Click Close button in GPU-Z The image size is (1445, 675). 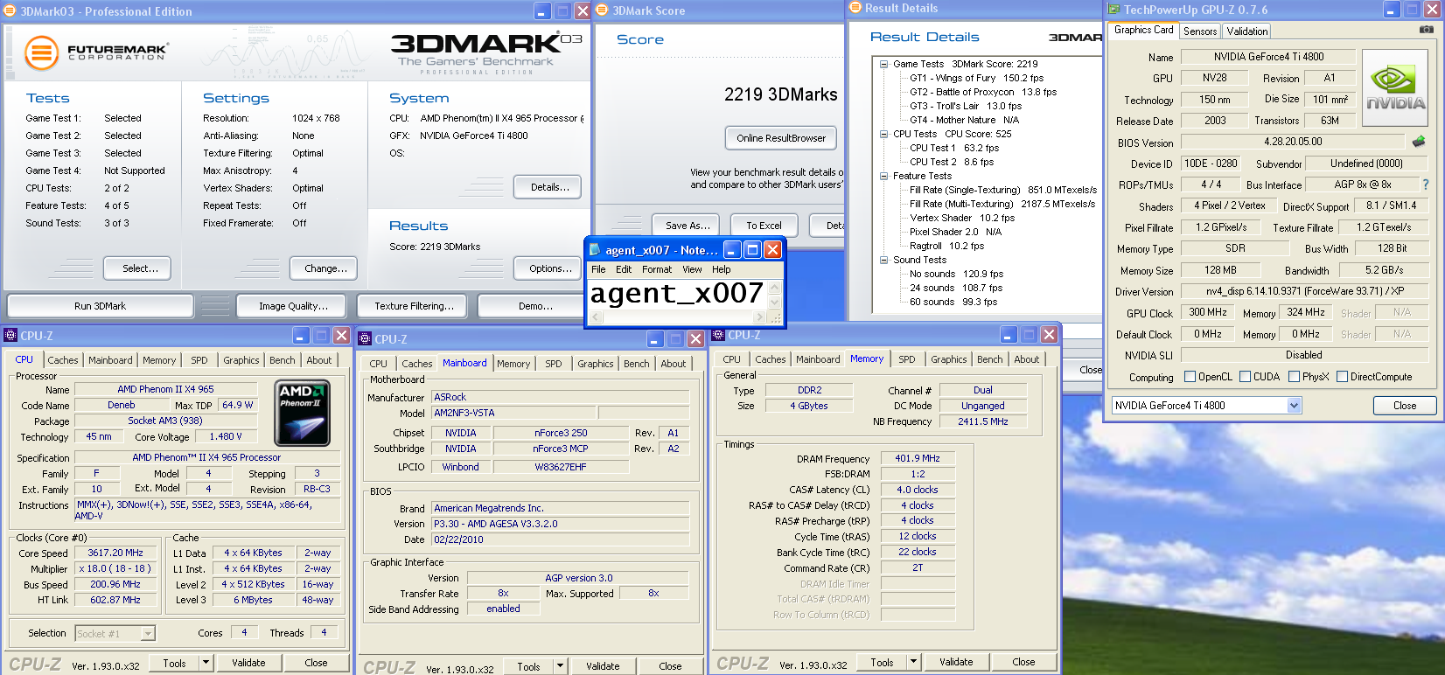[1405, 406]
